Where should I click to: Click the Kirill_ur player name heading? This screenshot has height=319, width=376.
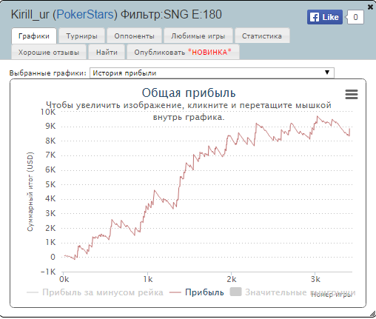tap(30, 14)
